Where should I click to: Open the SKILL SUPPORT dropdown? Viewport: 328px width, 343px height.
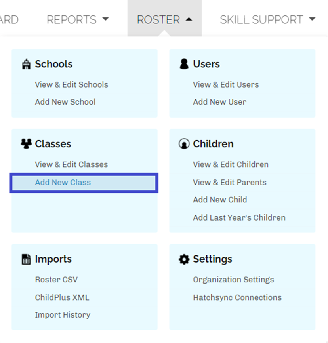point(267,19)
